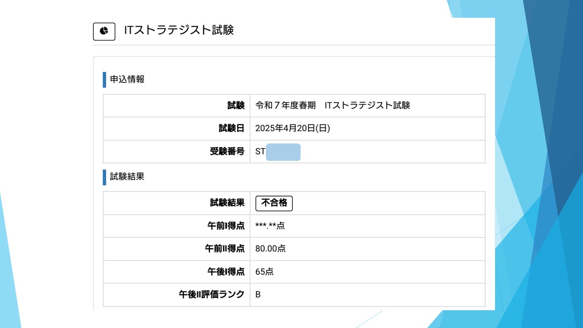This screenshot has width=583, height=328.
Task: Click the blue bar next to 試験結果 heading
Action: tap(104, 177)
